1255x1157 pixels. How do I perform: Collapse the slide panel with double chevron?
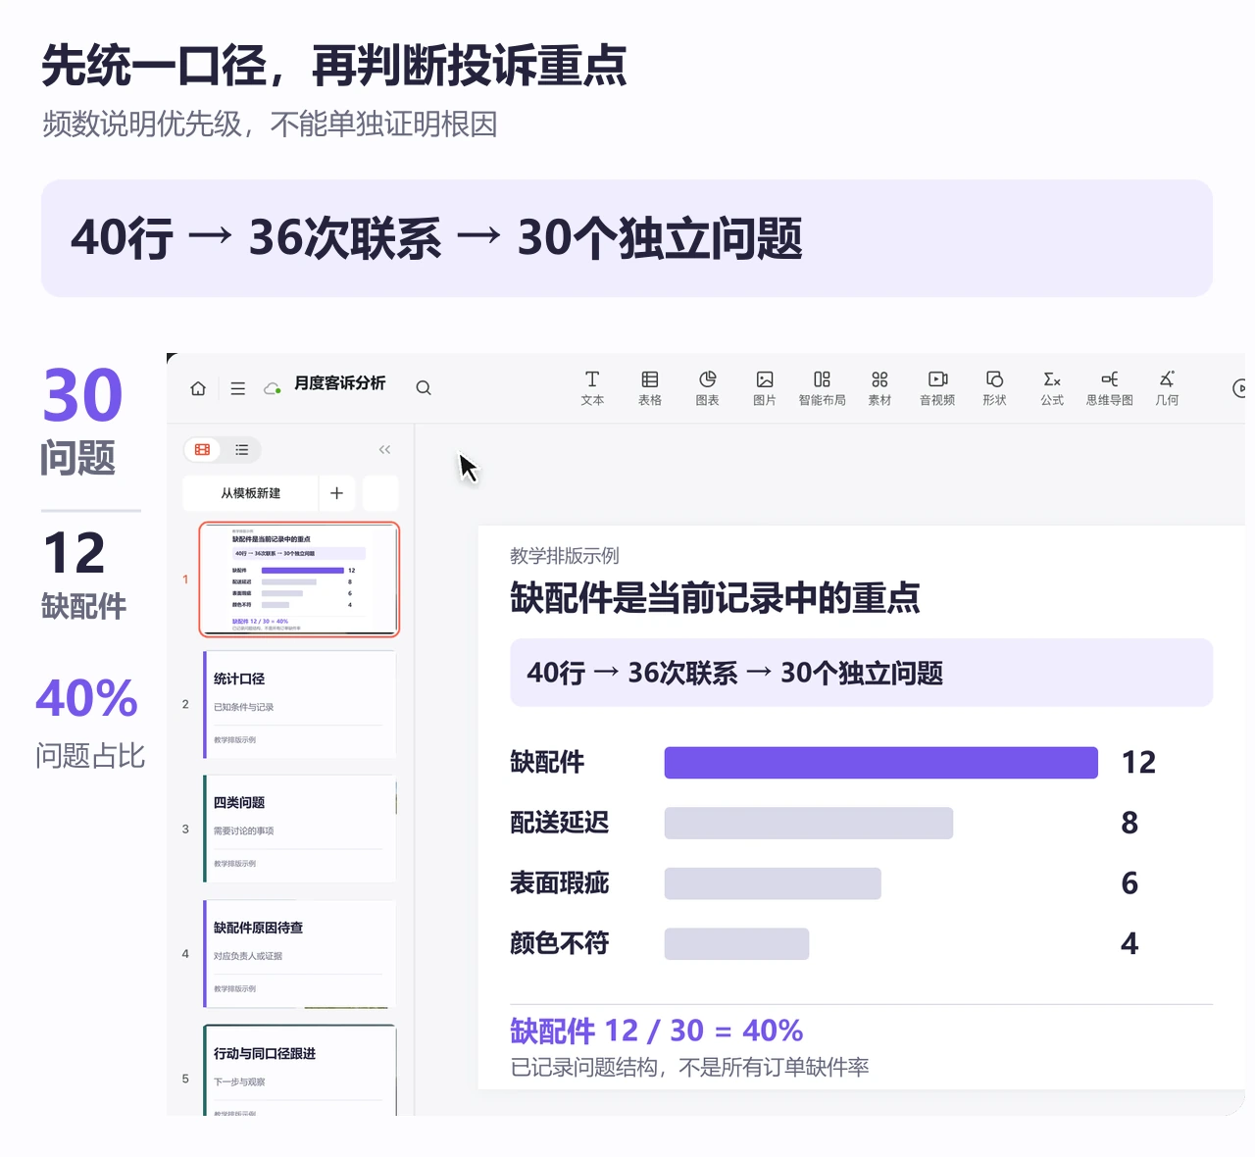click(x=384, y=450)
